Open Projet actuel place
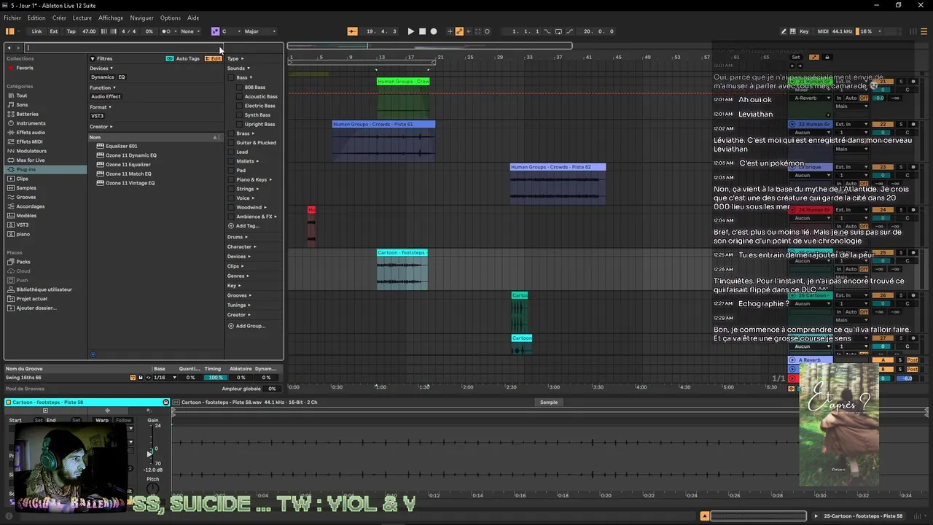The height and width of the screenshot is (525, 933). [x=31, y=299]
